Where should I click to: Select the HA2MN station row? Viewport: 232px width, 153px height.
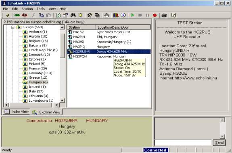coord(109,37)
